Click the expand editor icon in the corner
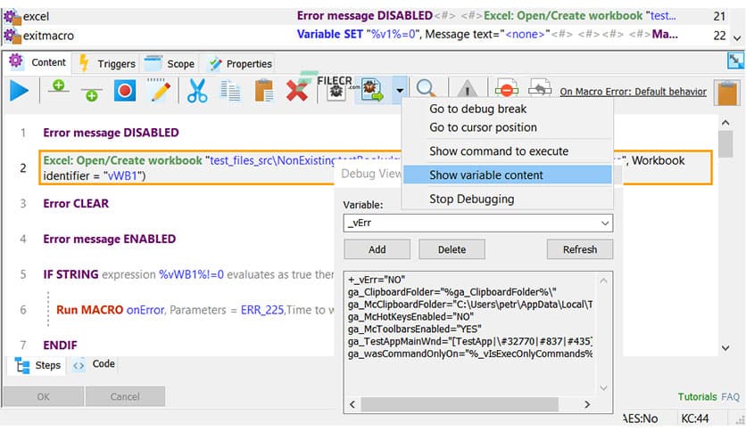The width and height of the screenshot is (746, 431). (x=735, y=61)
